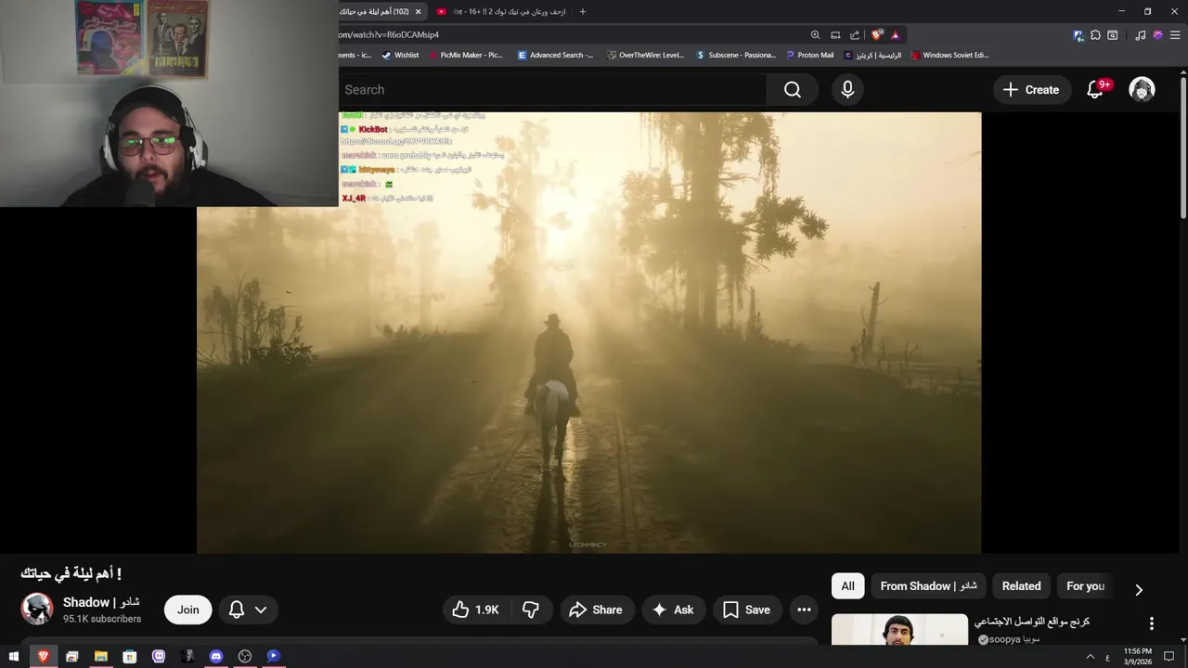Open Microsoft Store from taskbar
1188x668 pixels.
pyautogui.click(x=129, y=656)
